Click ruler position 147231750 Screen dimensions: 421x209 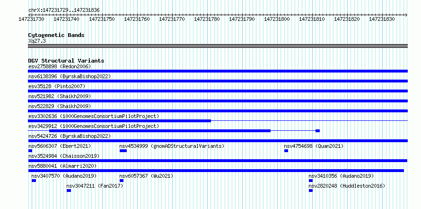click(x=102, y=19)
